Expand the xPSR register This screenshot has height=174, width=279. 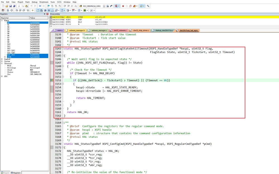(x=5, y=57)
